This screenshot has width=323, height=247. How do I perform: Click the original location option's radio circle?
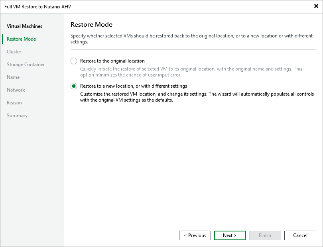74,61
